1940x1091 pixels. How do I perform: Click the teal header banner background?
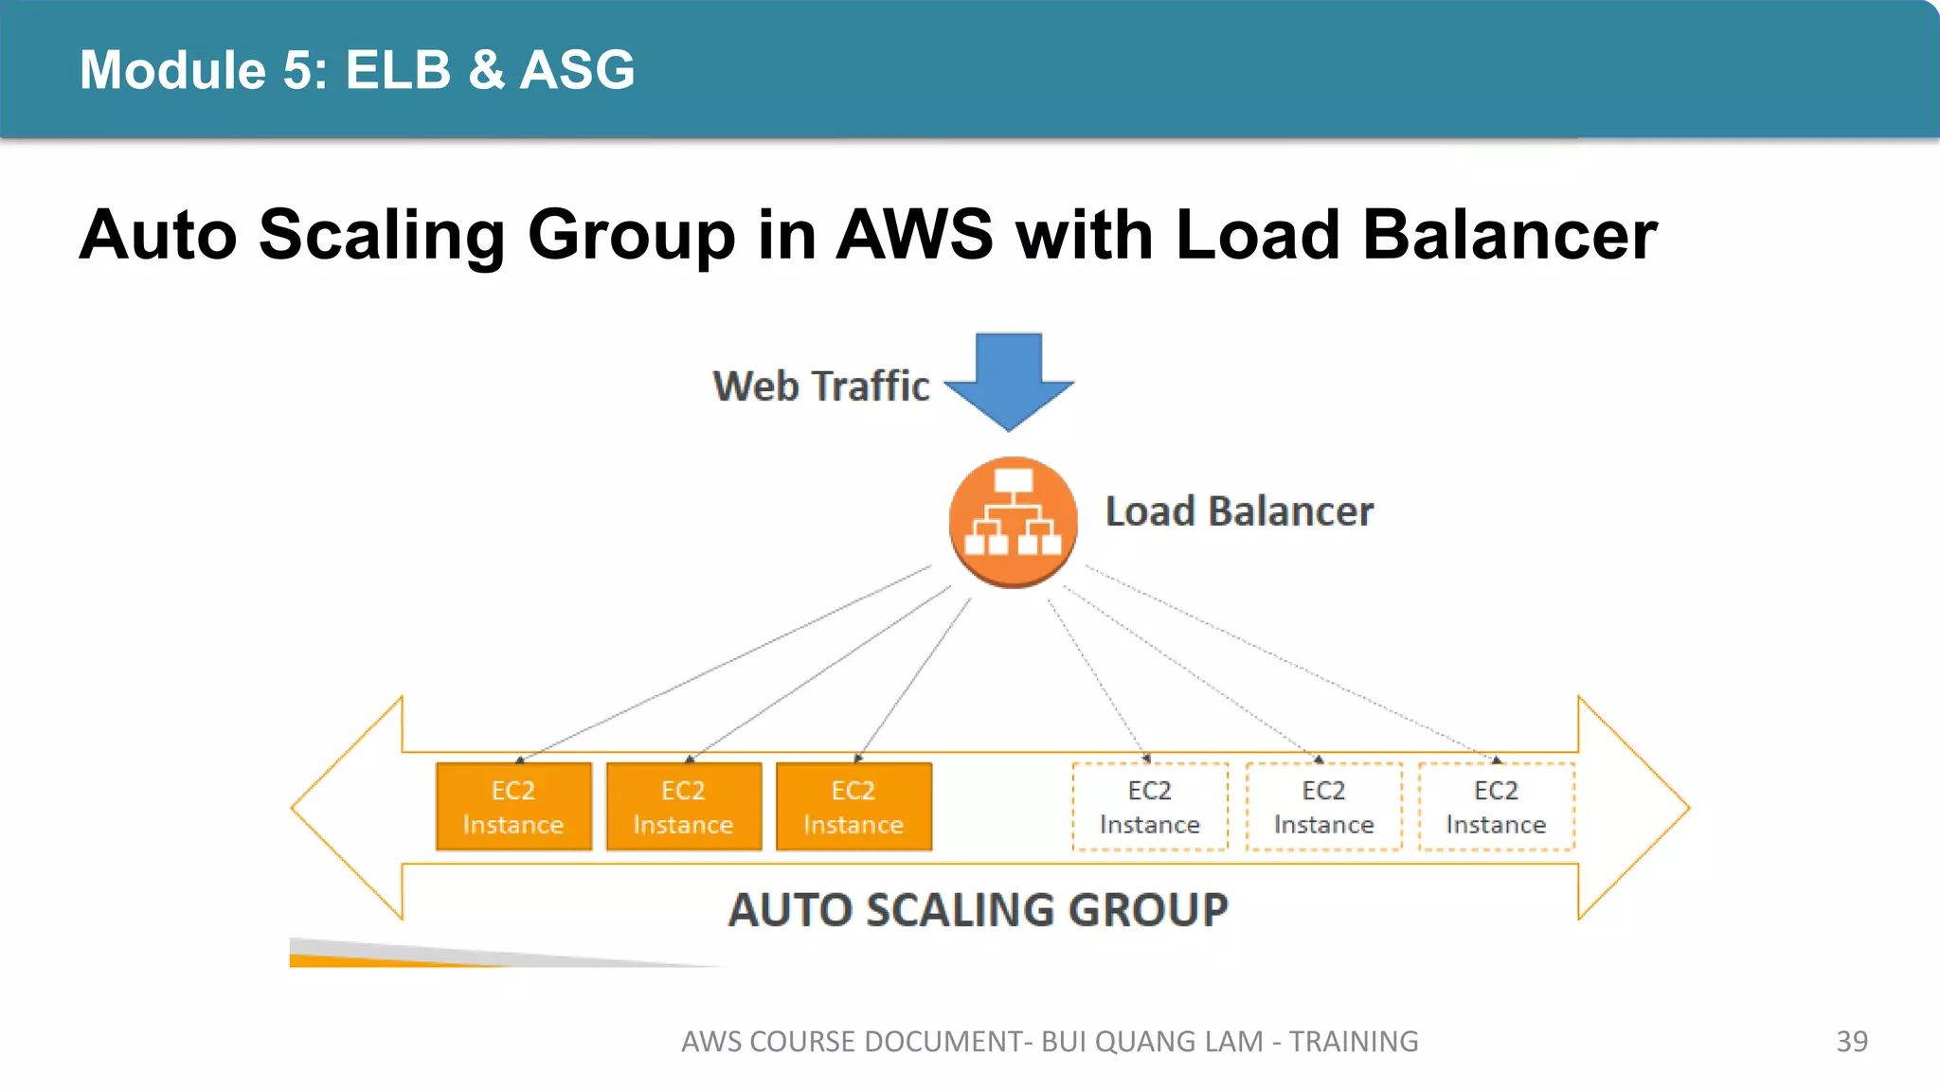[1326, 70]
